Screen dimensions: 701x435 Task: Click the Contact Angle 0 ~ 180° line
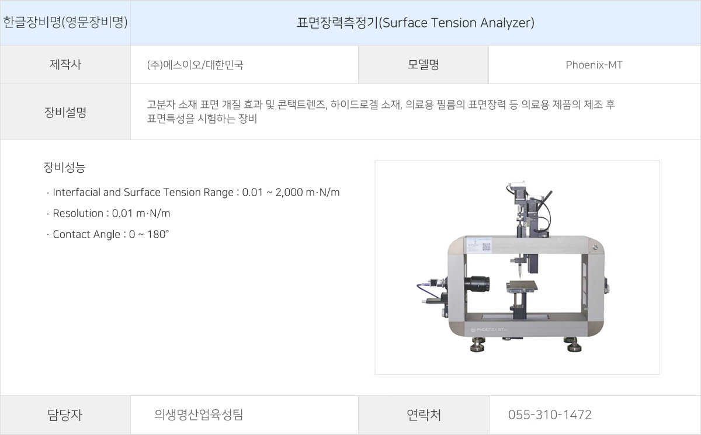click(x=107, y=235)
